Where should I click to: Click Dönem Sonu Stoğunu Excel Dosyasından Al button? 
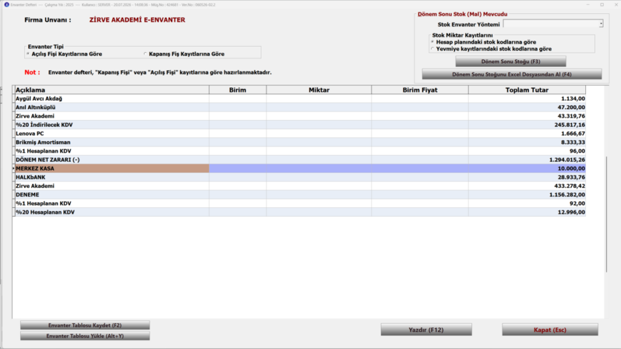[x=512, y=75]
